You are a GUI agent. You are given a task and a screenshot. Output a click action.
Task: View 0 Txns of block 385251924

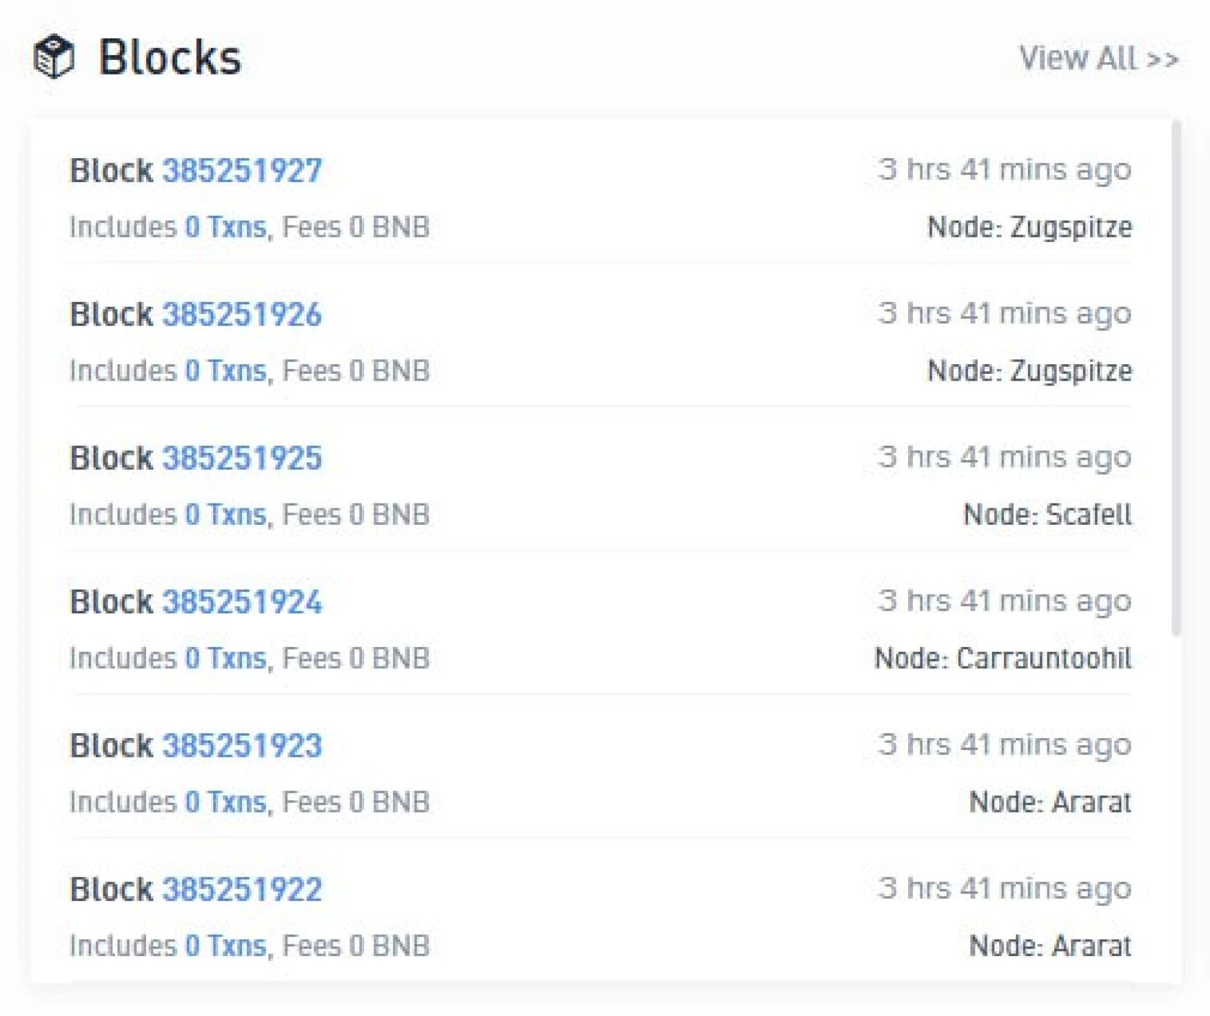tap(226, 659)
